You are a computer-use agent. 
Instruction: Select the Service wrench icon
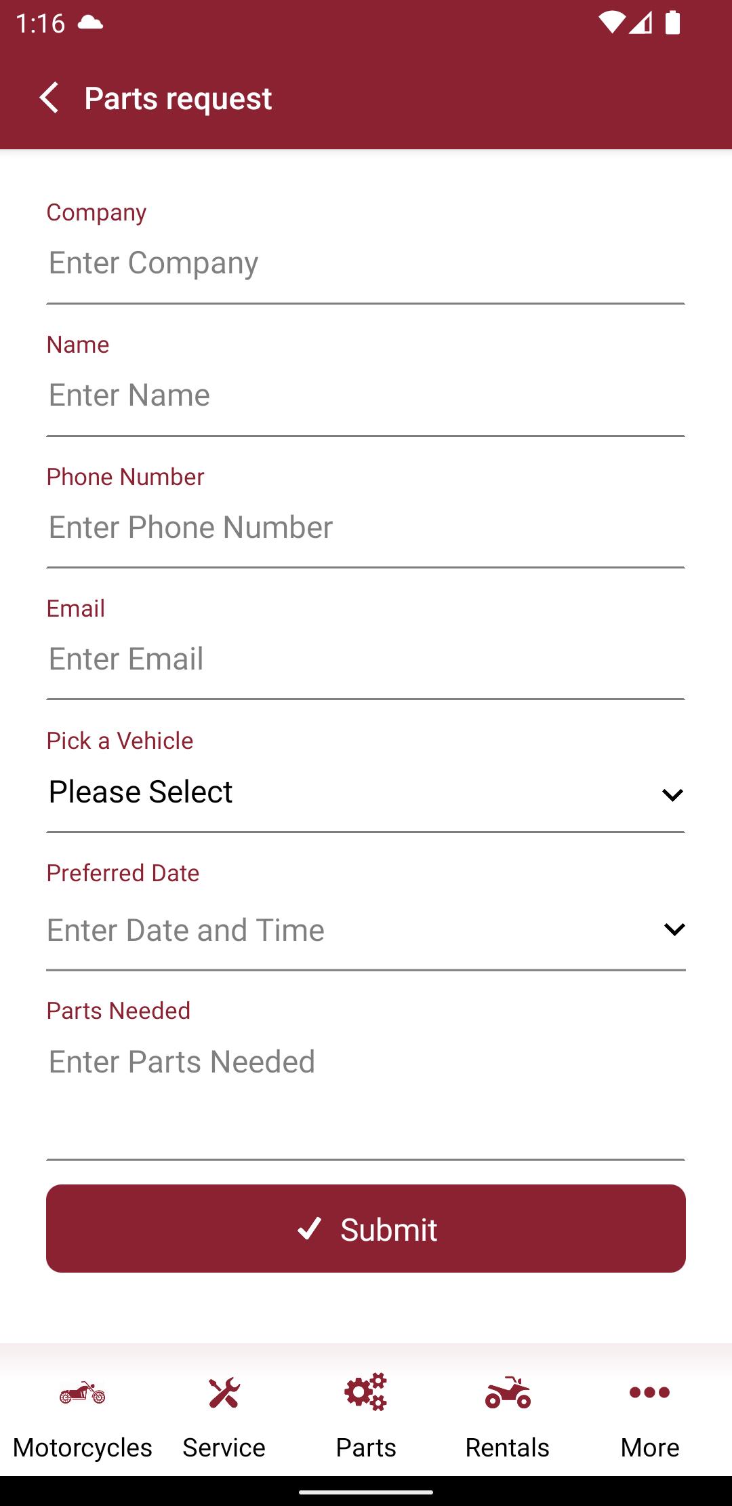(x=224, y=1393)
